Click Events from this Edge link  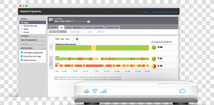pyautogui.click(x=32, y=56)
